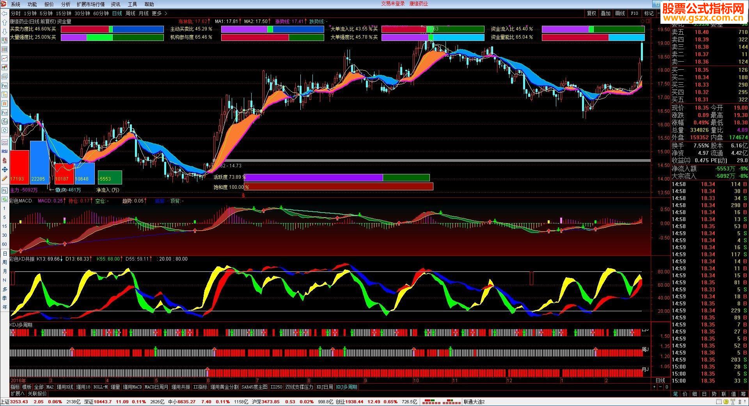The width and height of the screenshot is (749, 406).
Task: Select the 1-minute period in sidebar
Action: coord(5,209)
